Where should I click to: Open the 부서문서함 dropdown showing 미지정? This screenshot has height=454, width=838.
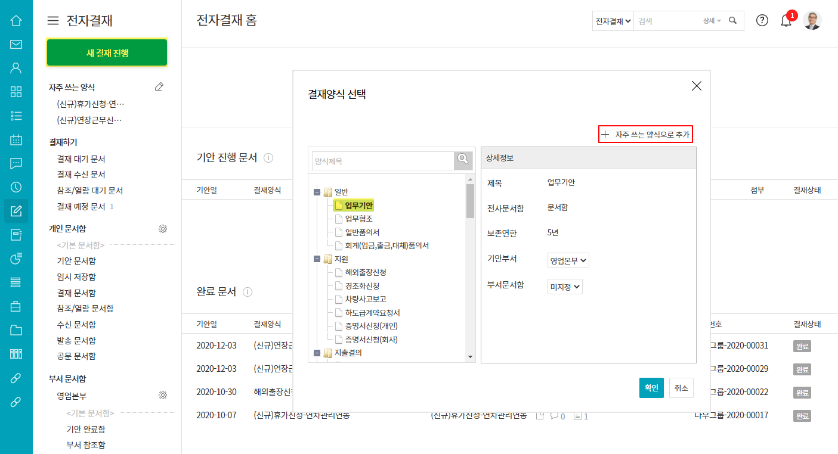coord(564,287)
